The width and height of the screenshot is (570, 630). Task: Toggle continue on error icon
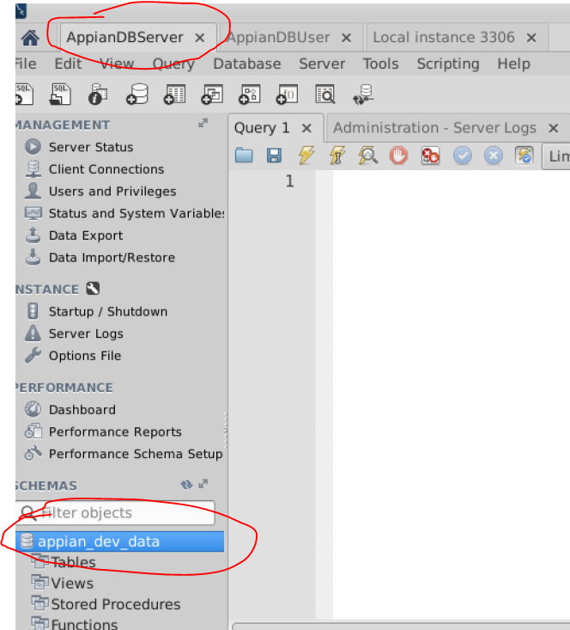click(430, 155)
